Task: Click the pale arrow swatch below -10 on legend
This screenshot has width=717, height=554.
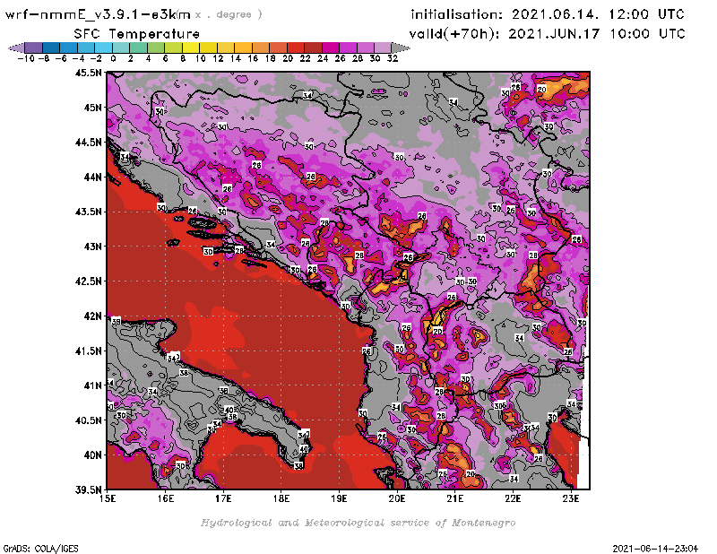Action: [x=16, y=48]
